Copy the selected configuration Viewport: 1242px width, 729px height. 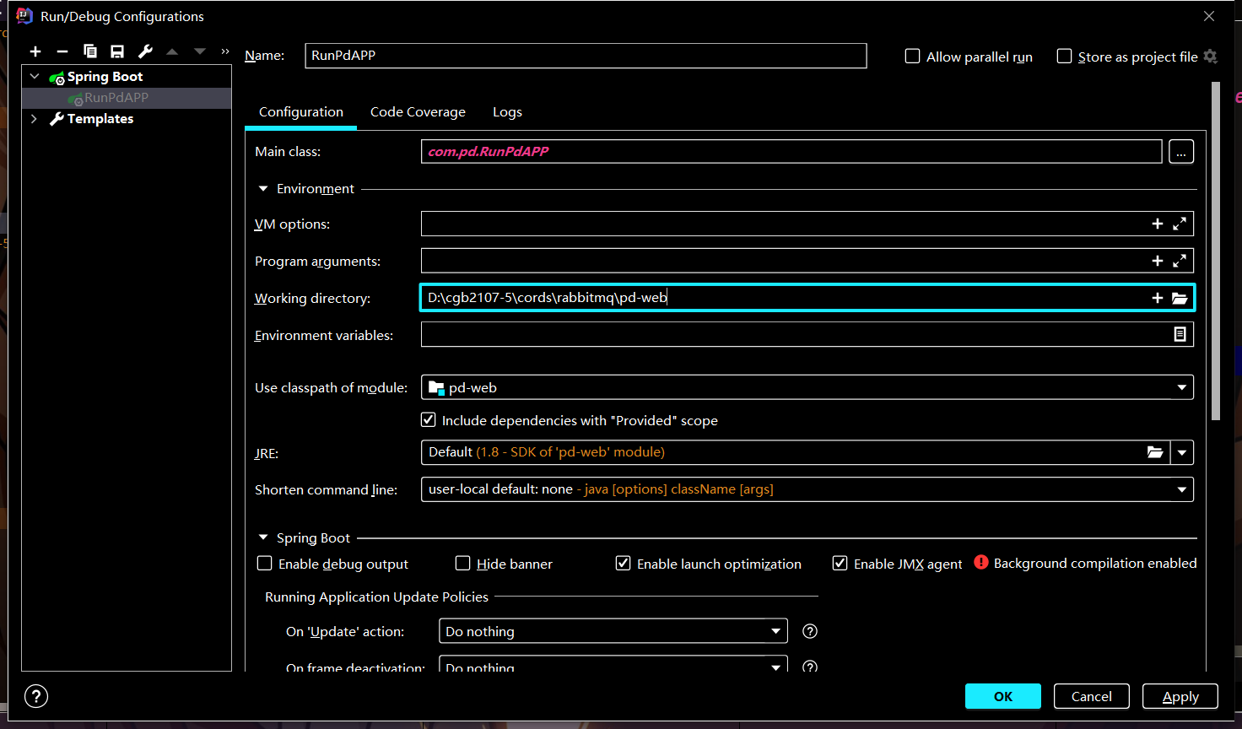pyautogui.click(x=90, y=51)
